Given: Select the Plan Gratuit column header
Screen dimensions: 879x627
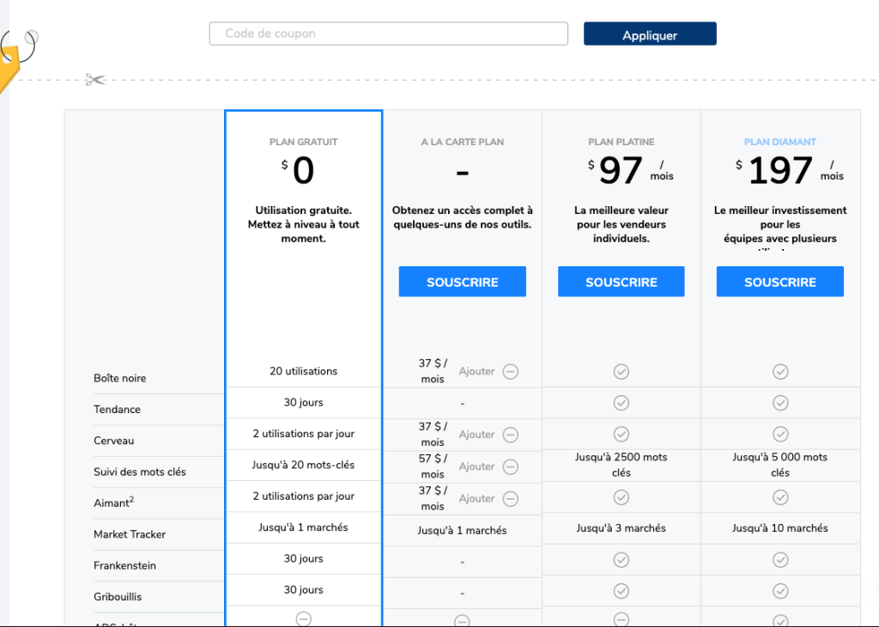Looking at the screenshot, I should pyautogui.click(x=303, y=142).
